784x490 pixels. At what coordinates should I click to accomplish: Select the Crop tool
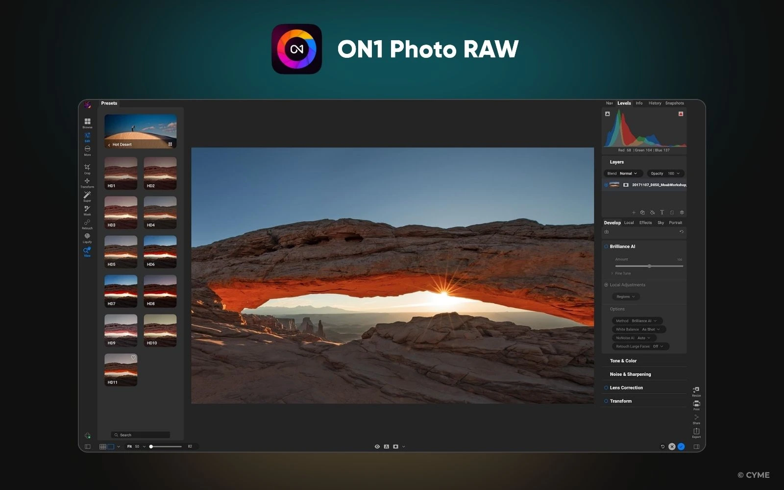tap(87, 168)
